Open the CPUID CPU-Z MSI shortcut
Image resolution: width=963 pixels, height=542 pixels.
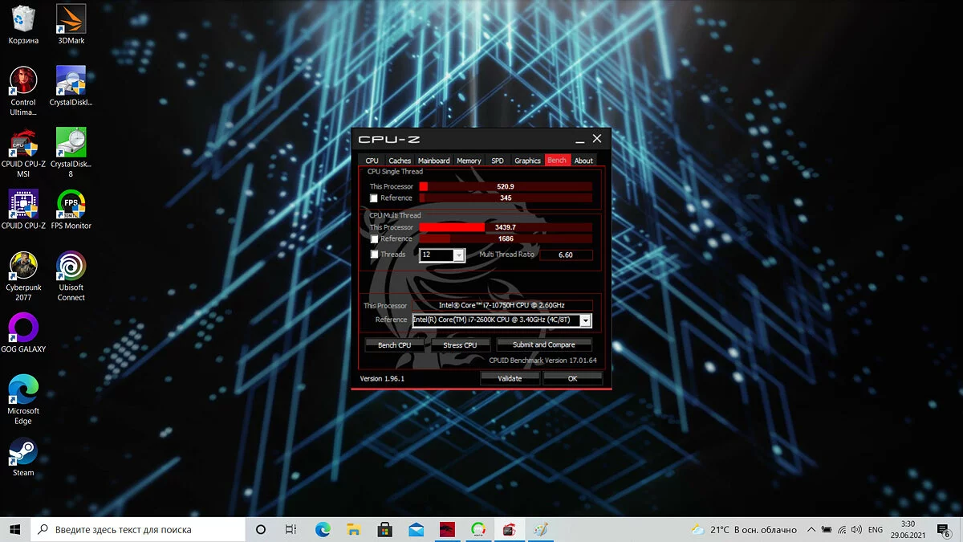click(x=23, y=145)
